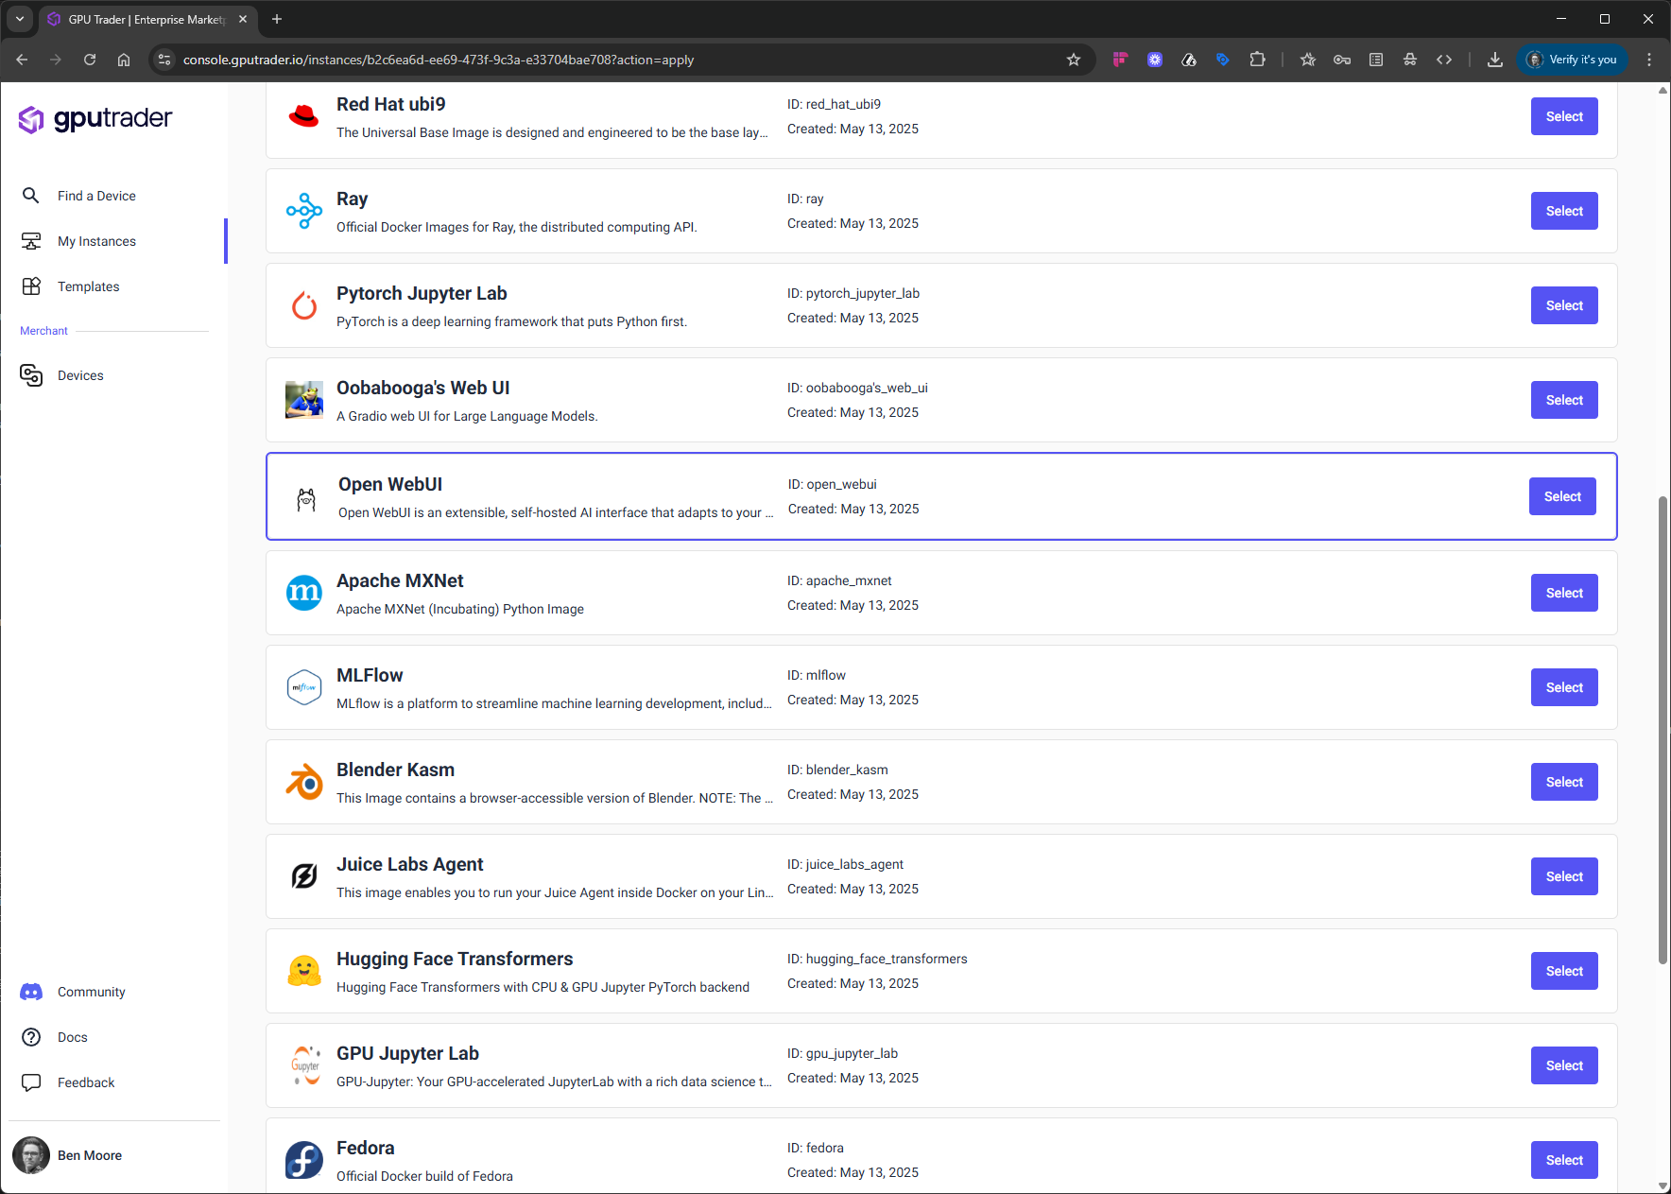Click the Open WebUI llama icon
The height and width of the screenshot is (1194, 1671).
(x=306, y=499)
